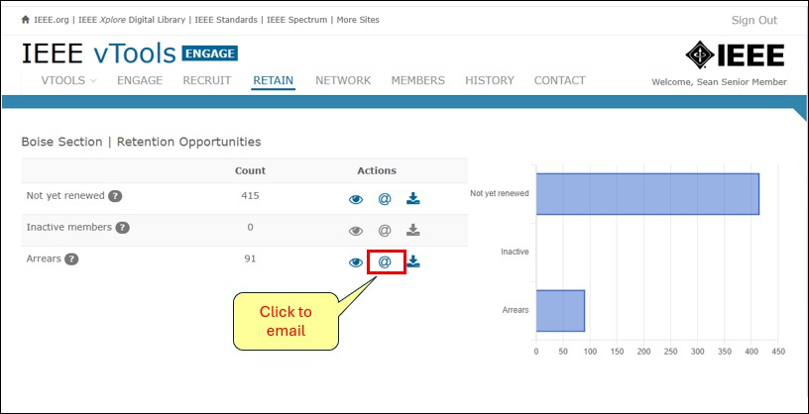View the Not yet renewed members list
Screen dimensions: 809x414
click(x=356, y=199)
